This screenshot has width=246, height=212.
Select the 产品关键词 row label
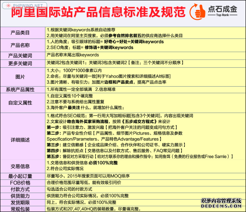20,56
